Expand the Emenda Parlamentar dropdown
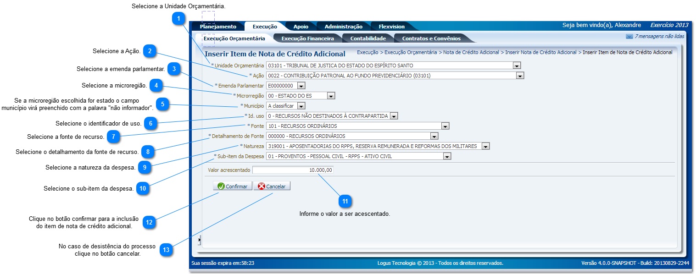696x274 pixels. [x=301, y=85]
